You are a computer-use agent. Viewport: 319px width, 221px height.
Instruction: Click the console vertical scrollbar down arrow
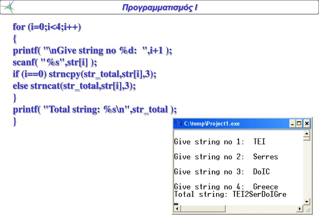[x=307, y=201]
